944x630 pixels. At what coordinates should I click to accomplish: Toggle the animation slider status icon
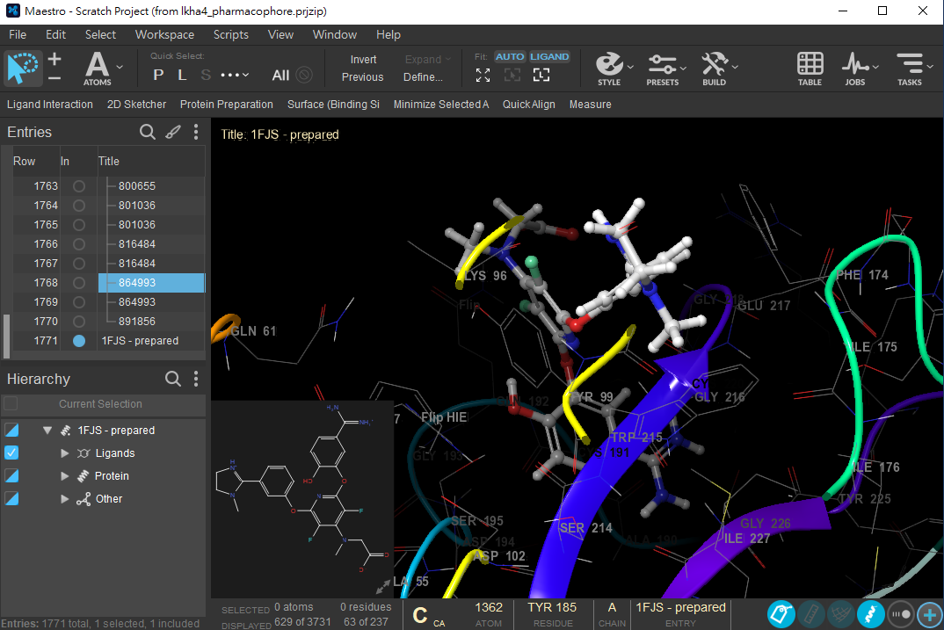pos(901,614)
